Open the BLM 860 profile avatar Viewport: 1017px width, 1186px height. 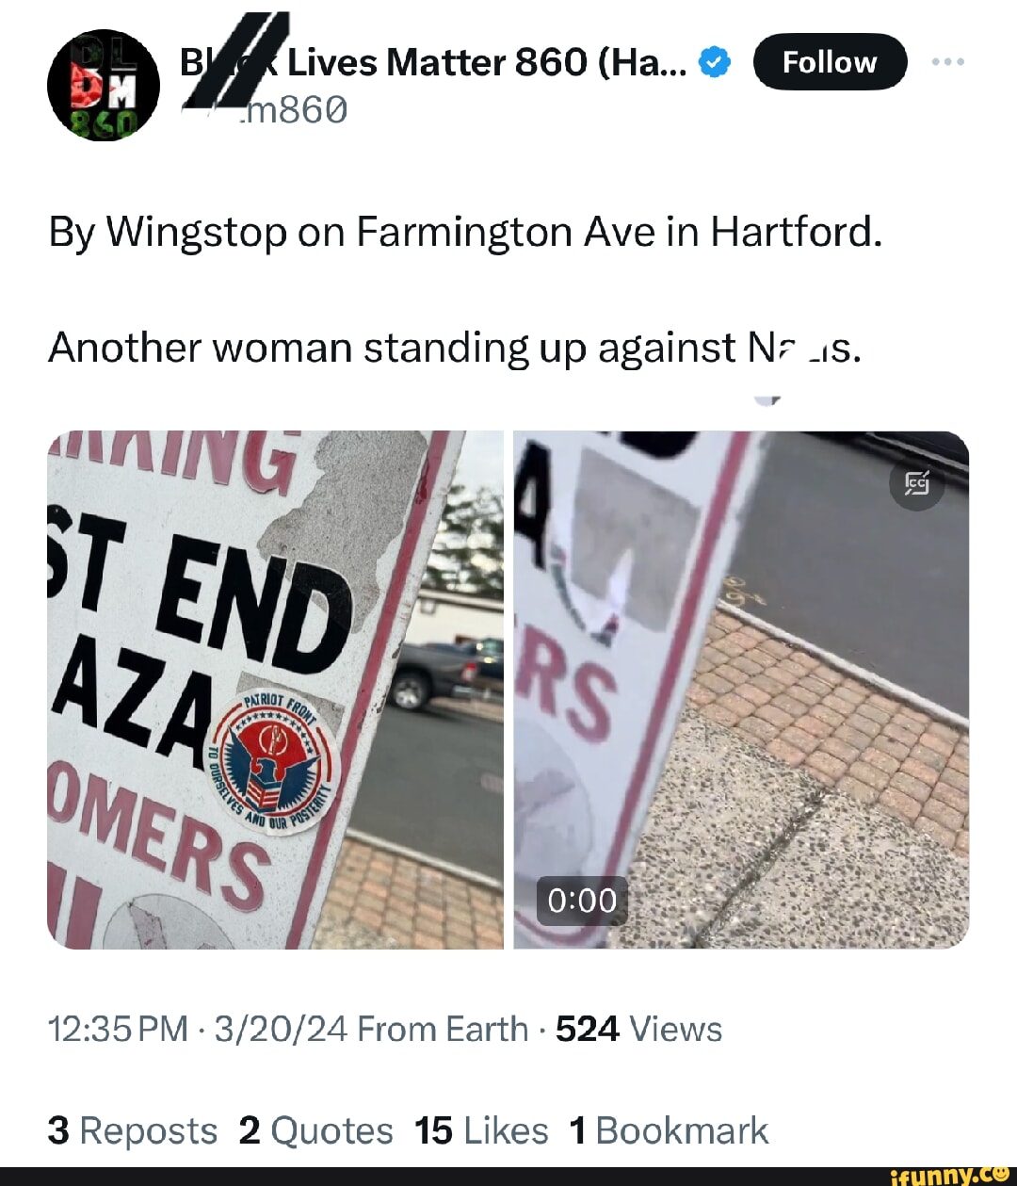click(x=104, y=86)
